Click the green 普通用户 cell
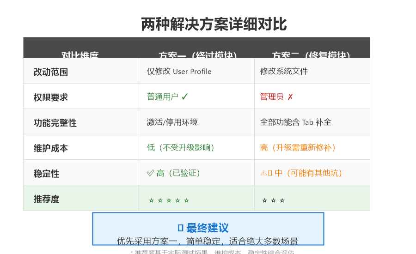This screenshot has width=416, height=254. tap(163, 97)
